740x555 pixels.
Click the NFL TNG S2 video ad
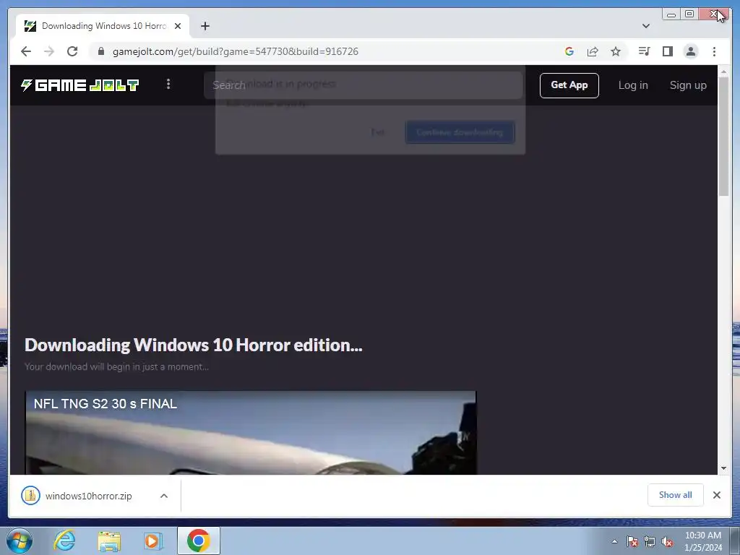point(251,432)
